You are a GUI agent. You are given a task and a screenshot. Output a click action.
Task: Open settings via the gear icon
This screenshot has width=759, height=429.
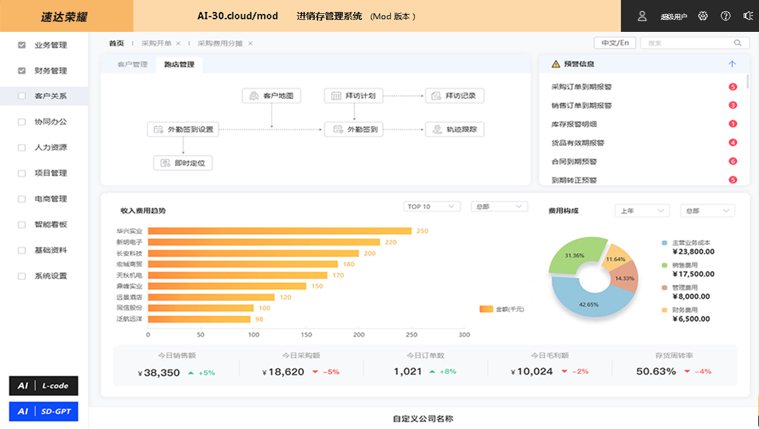pos(703,16)
